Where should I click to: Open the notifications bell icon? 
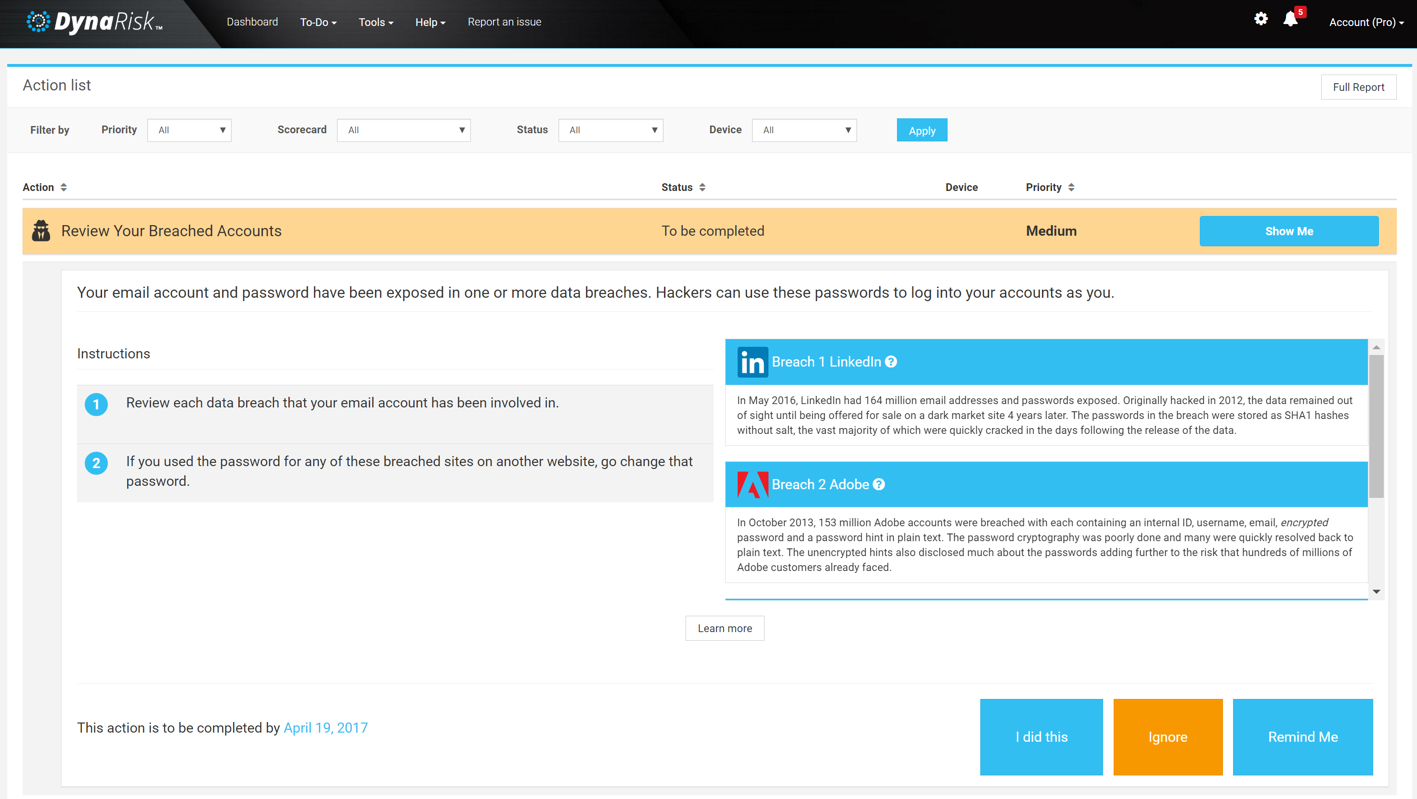(x=1290, y=20)
